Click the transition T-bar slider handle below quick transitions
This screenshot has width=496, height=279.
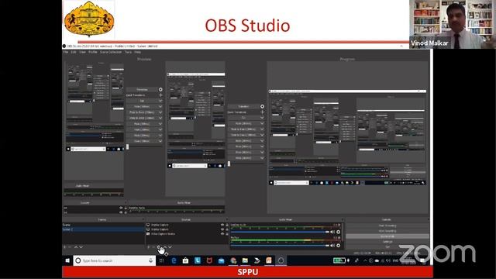tap(229, 164)
